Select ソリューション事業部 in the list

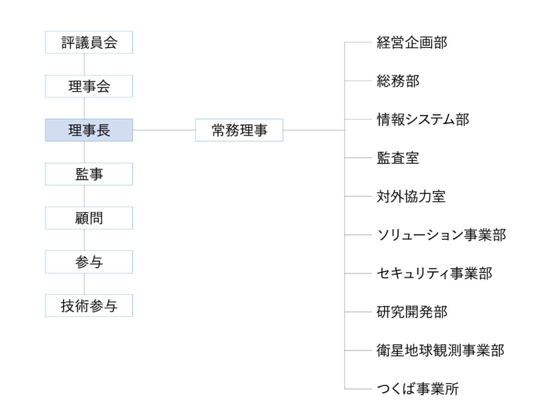[441, 234]
